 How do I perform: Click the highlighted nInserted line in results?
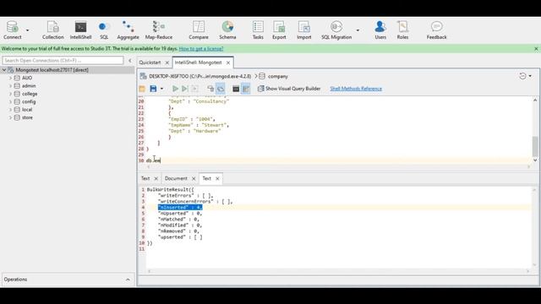[x=180, y=207]
